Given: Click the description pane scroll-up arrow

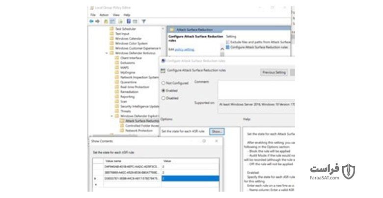Looking at the screenshot, I should pyautogui.click(x=222, y=49).
